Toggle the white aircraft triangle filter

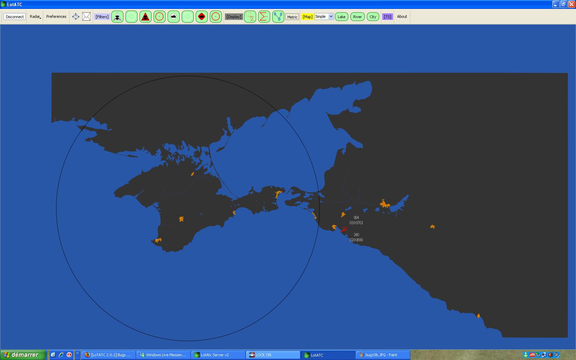tap(117, 16)
